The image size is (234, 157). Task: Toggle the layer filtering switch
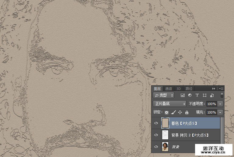click(222, 95)
